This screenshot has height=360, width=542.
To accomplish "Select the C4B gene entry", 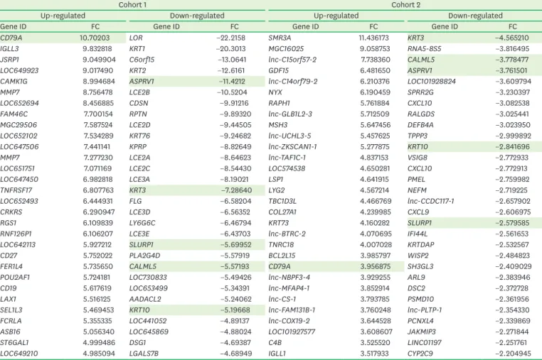I will click(275, 342).
